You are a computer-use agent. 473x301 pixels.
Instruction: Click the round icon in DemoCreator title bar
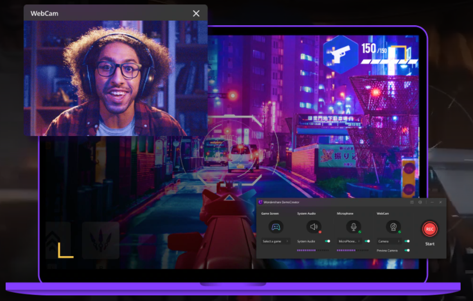coord(420,202)
